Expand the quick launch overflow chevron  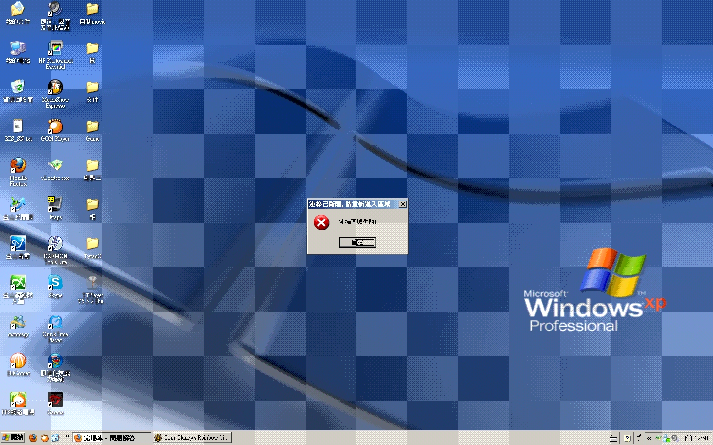(67, 436)
